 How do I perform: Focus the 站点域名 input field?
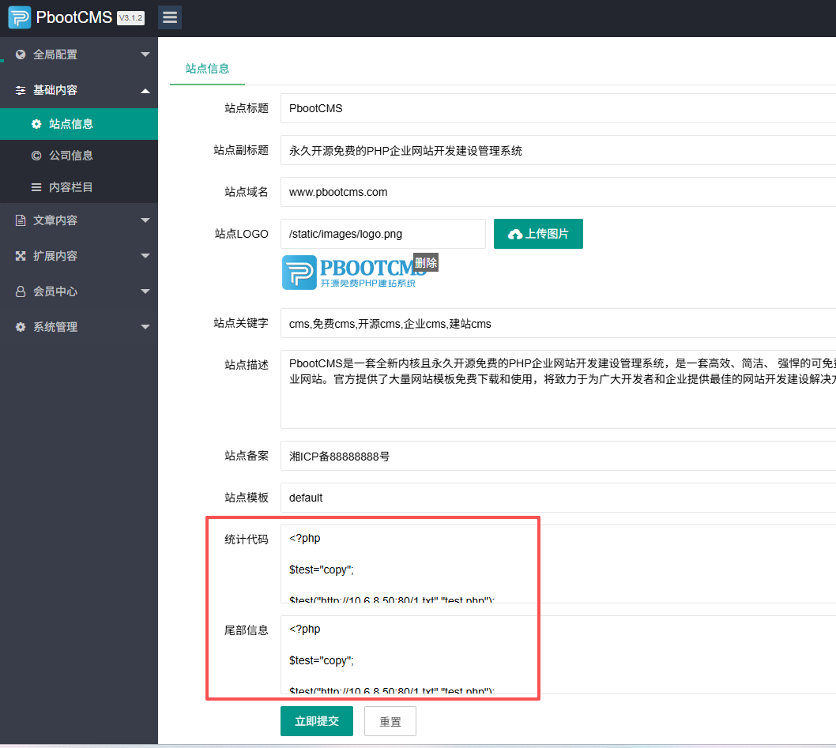tap(558, 192)
